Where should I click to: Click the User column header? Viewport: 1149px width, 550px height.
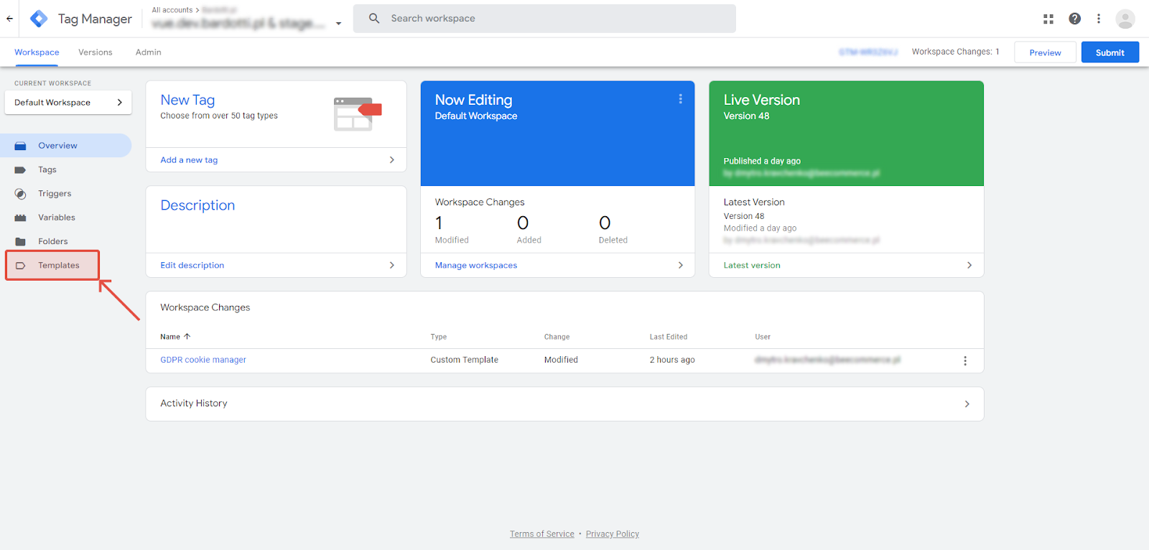tap(763, 337)
